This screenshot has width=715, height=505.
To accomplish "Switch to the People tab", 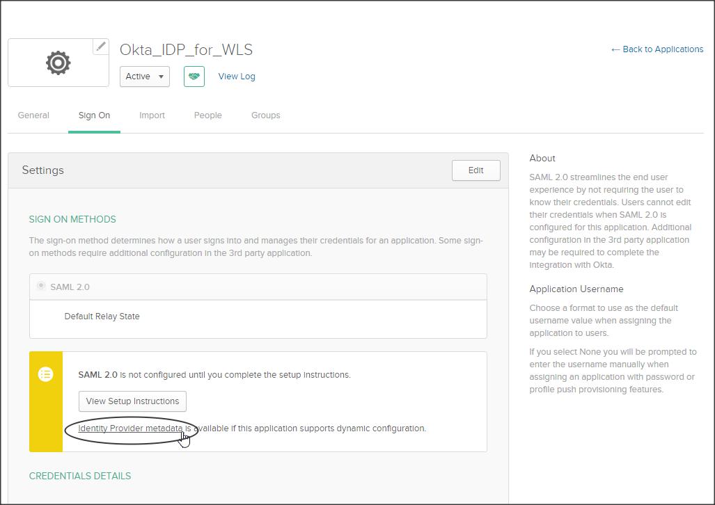I will click(x=208, y=115).
